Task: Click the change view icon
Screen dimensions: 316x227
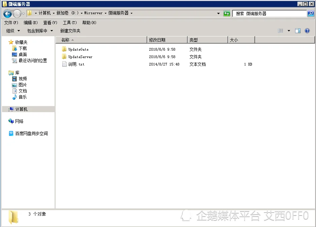Action: pos(281,31)
